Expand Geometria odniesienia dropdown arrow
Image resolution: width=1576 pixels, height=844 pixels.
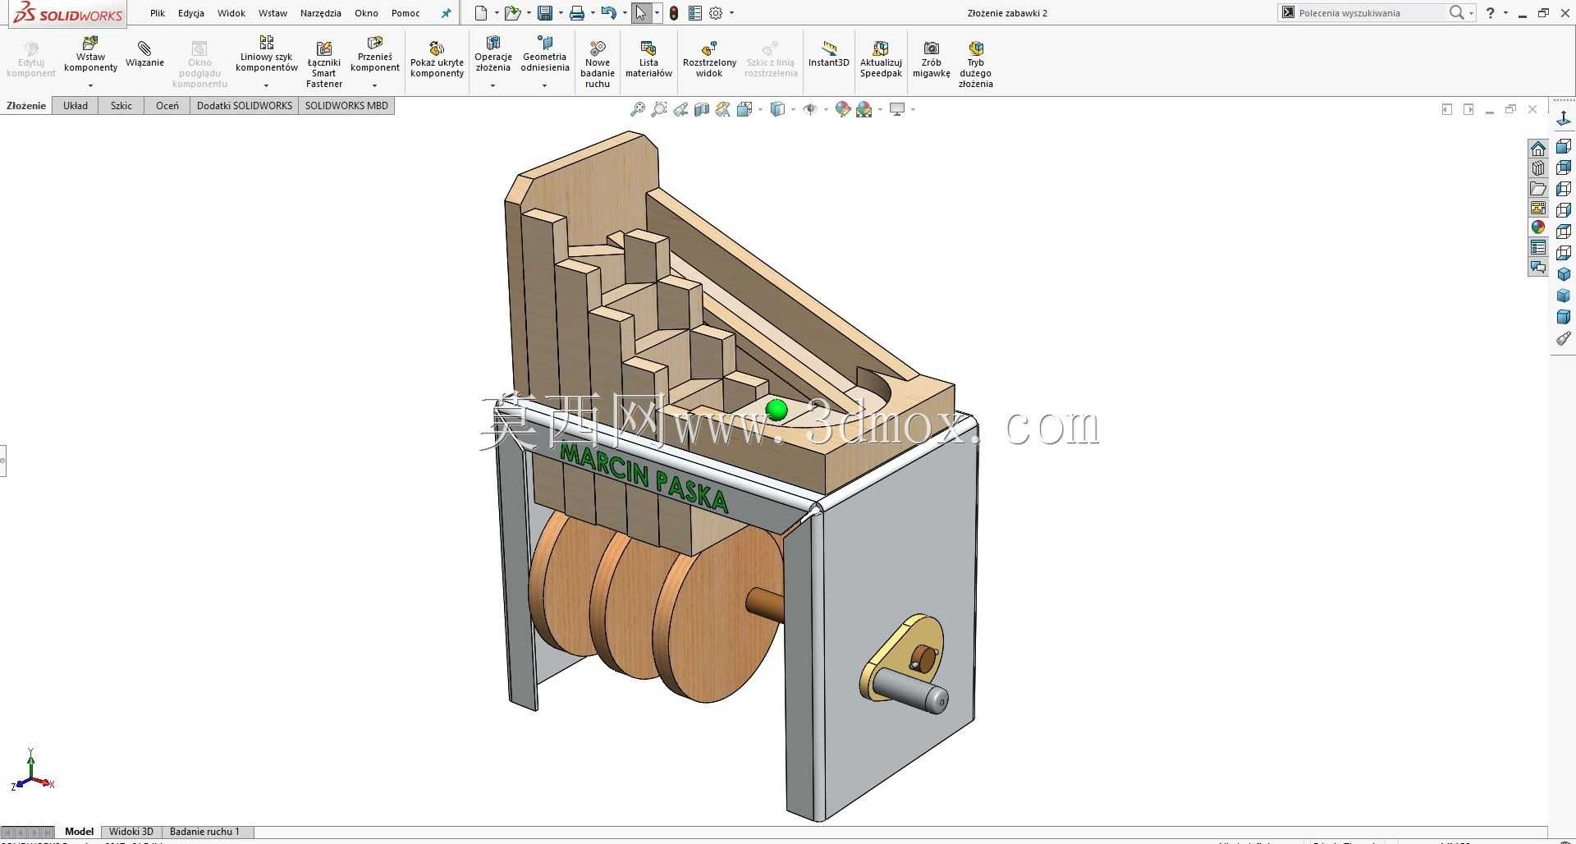click(x=544, y=85)
